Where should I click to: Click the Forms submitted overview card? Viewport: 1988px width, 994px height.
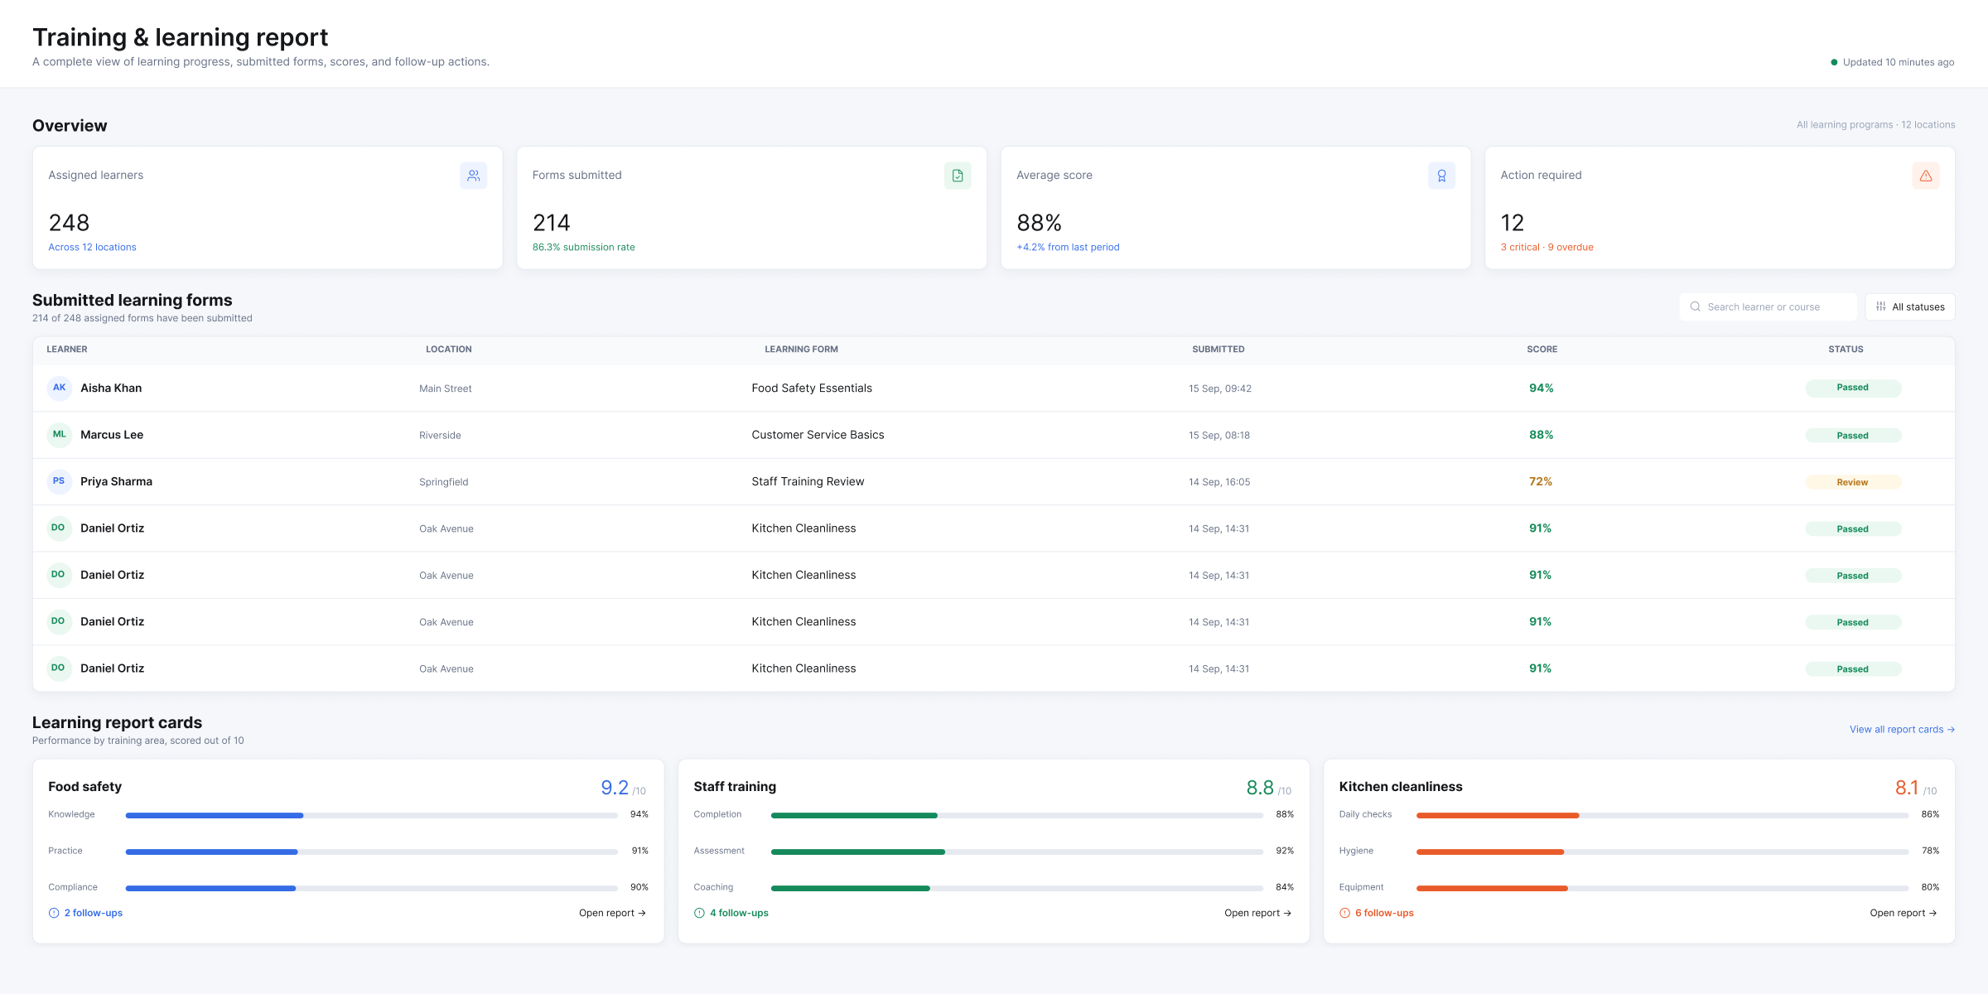tap(751, 208)
